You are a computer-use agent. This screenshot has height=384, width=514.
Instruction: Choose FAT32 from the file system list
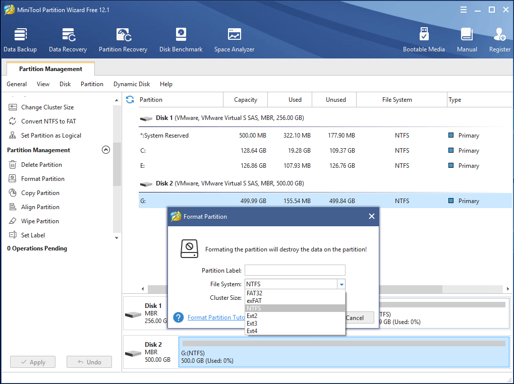(x=295, y=293)
